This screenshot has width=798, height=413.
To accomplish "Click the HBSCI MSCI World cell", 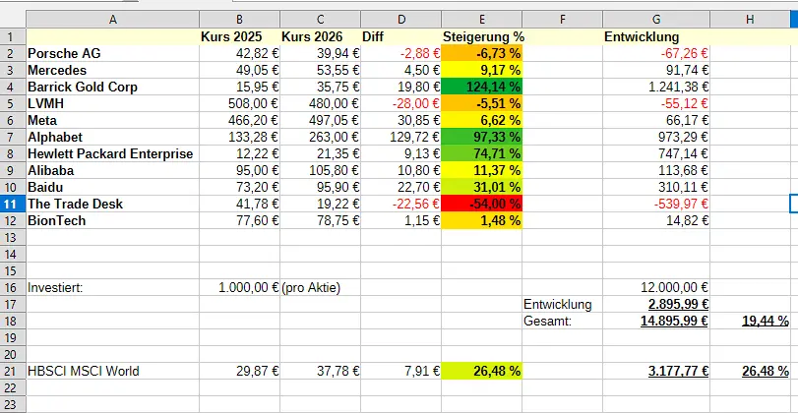I will pyautogui.click(x=111, y=371).
